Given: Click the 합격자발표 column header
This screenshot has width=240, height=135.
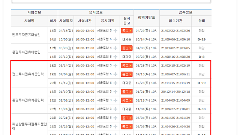Looking at the screenshot, I should tap(147, 18).
